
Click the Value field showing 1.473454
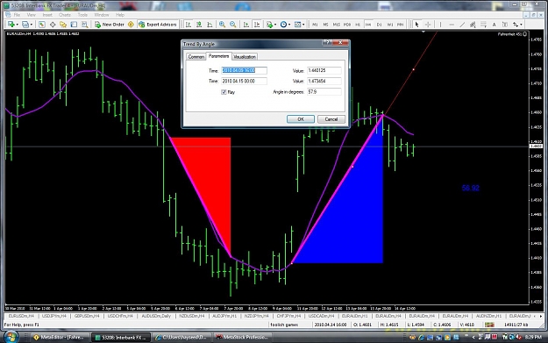point(324,81)
